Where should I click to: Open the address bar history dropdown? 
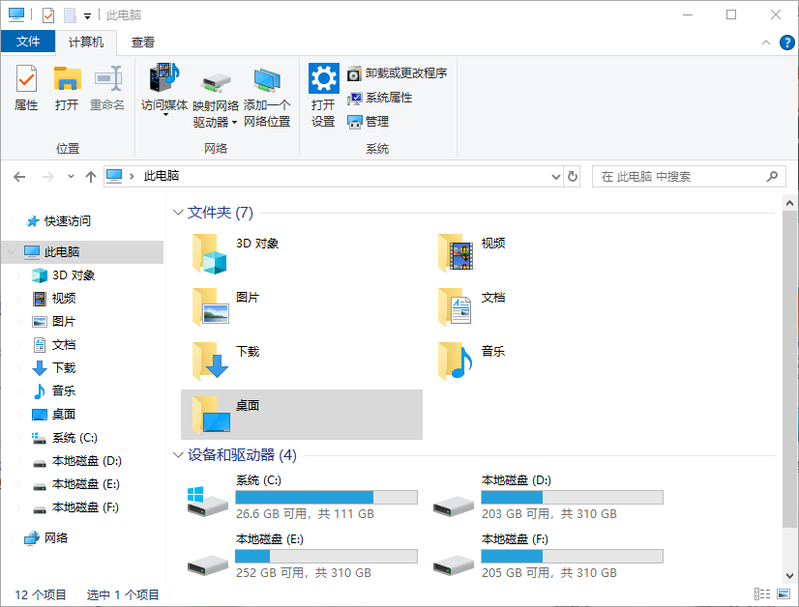(555, 177)
